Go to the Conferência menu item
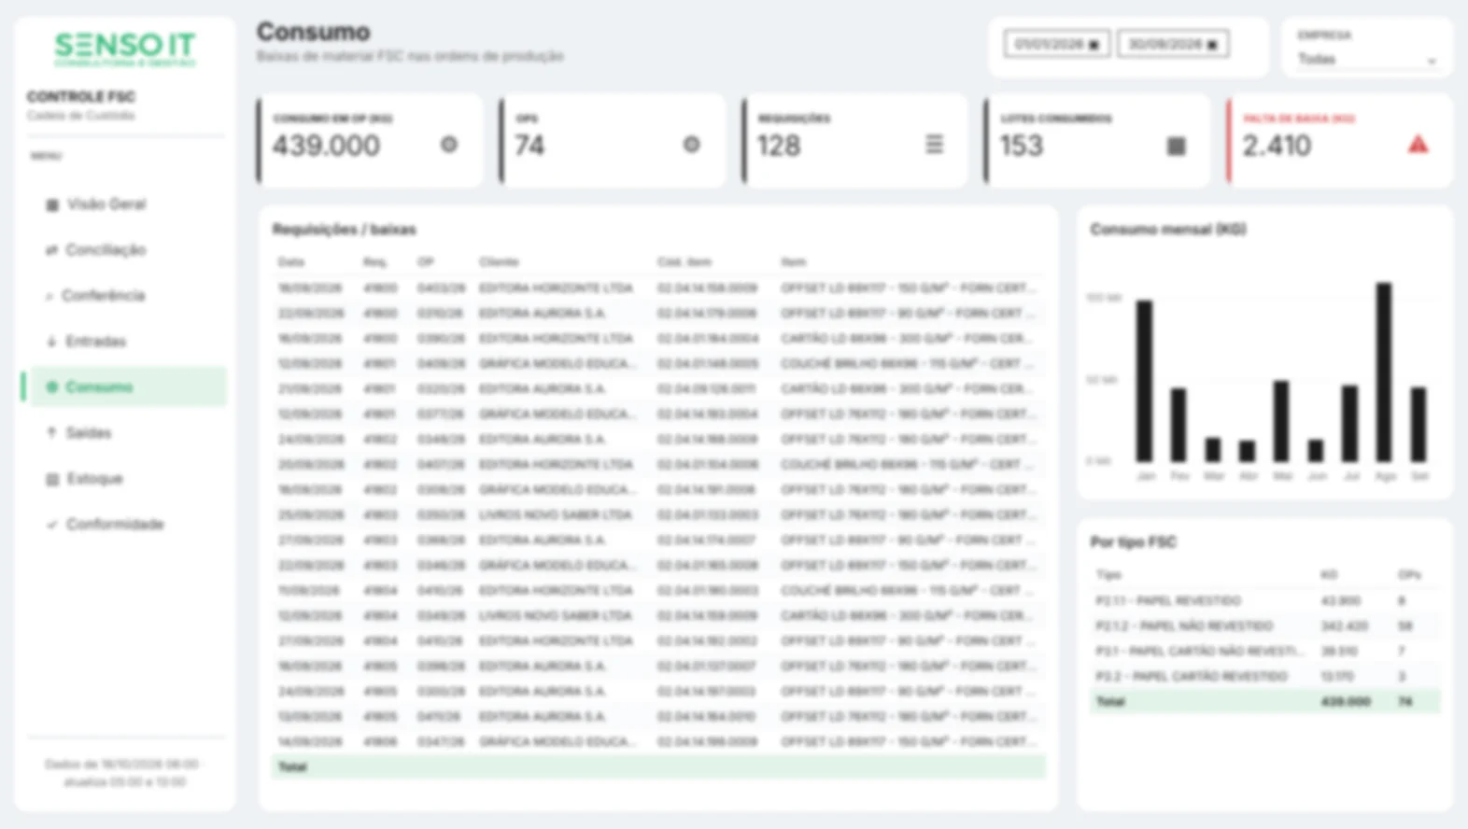1468x829 pixels. click(x=127, y=296)
